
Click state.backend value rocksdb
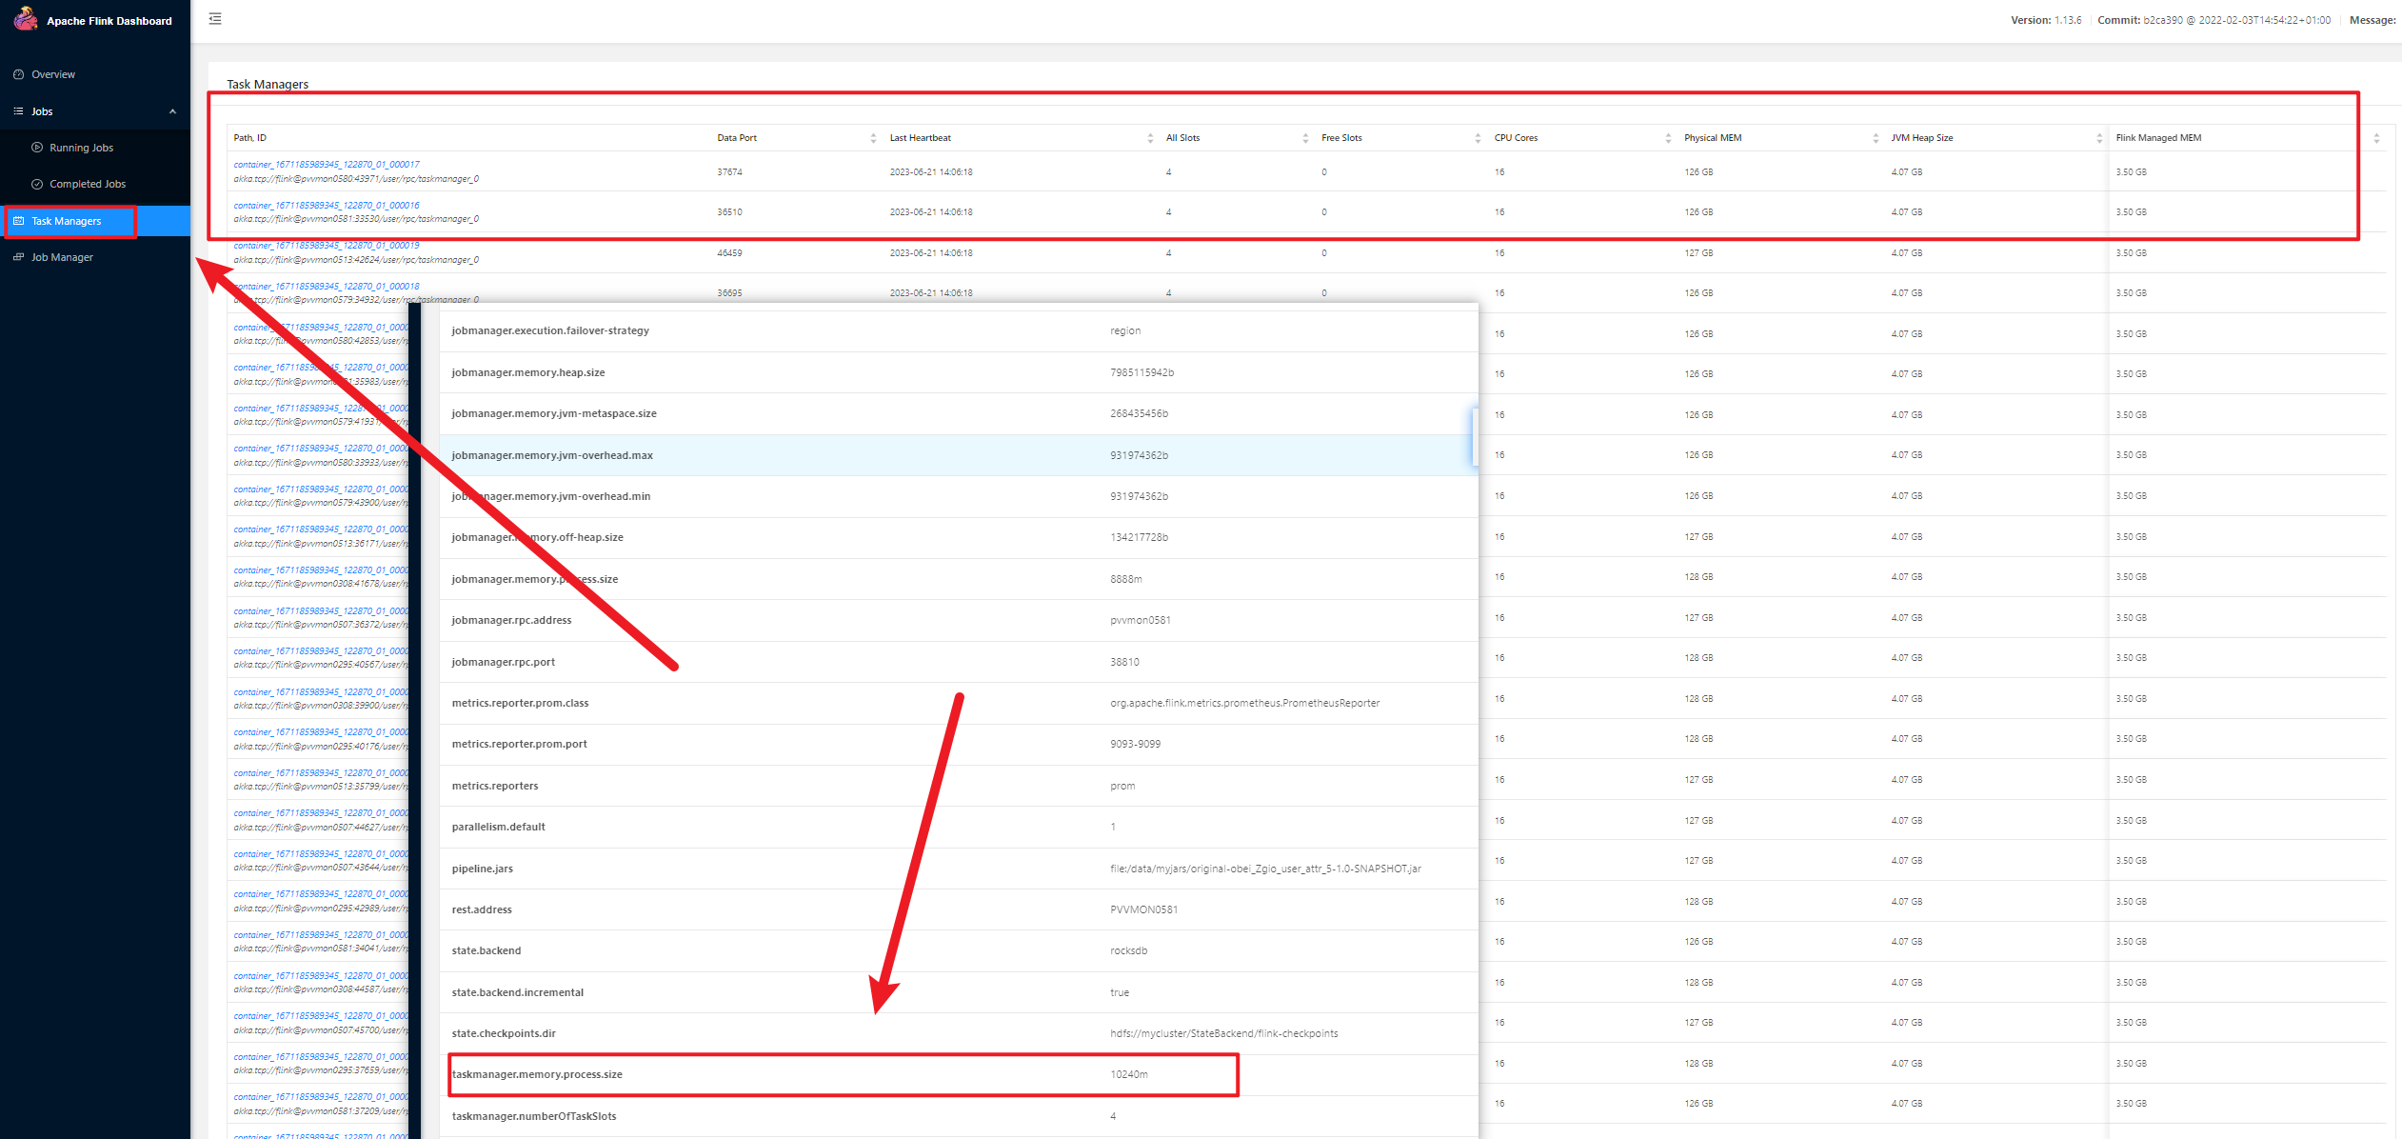click(x=1128, y=950)
